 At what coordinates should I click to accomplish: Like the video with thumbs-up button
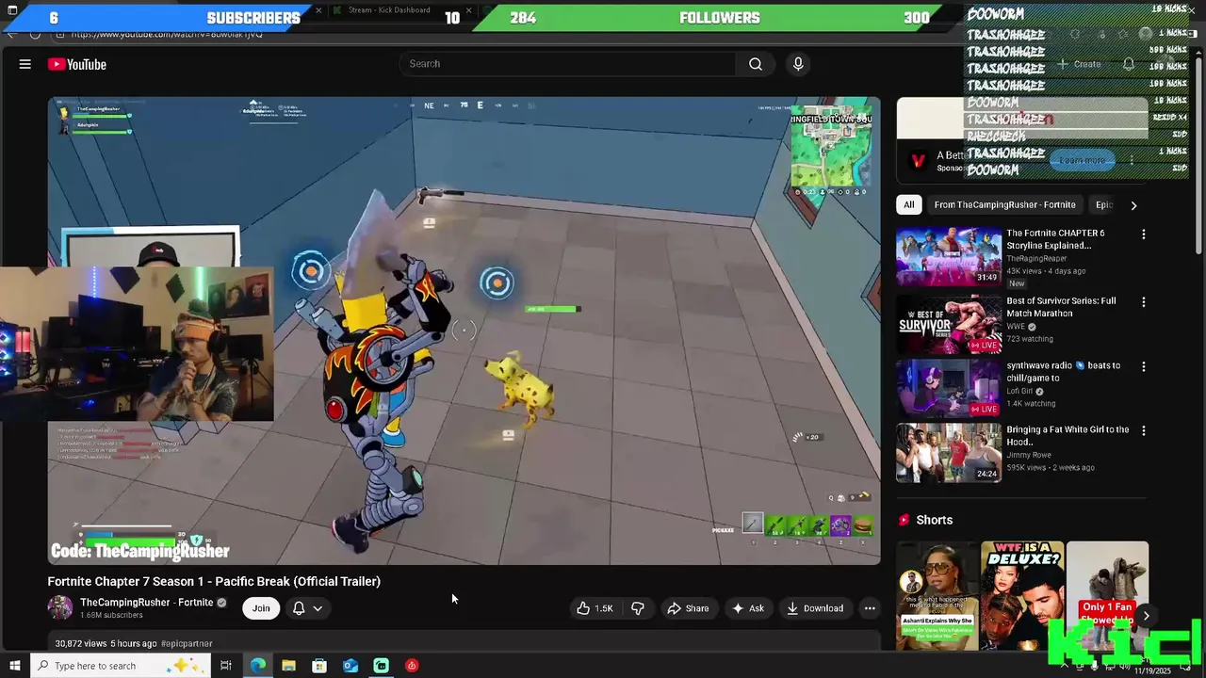click(595, 608)
